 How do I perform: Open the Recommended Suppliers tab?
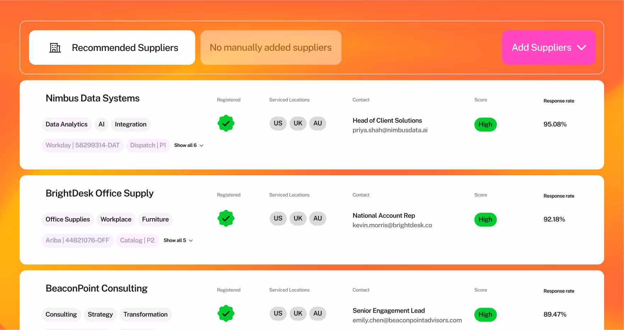(112, 47)
